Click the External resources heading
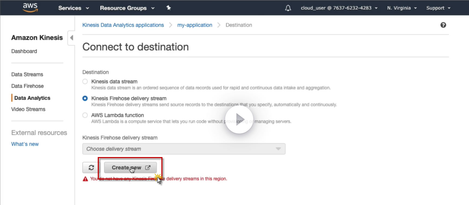469x205 pixels. (x=39, y=133)
